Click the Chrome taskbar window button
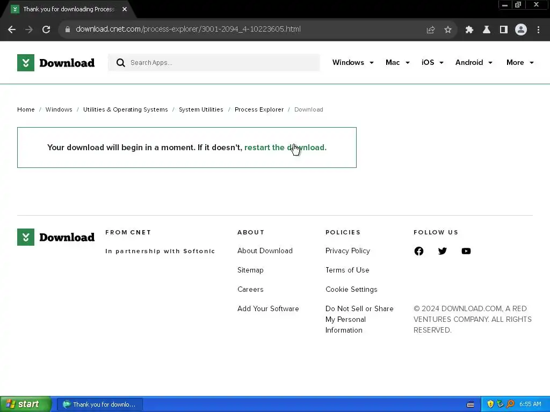550x412 pixels. tap(99, 404)
